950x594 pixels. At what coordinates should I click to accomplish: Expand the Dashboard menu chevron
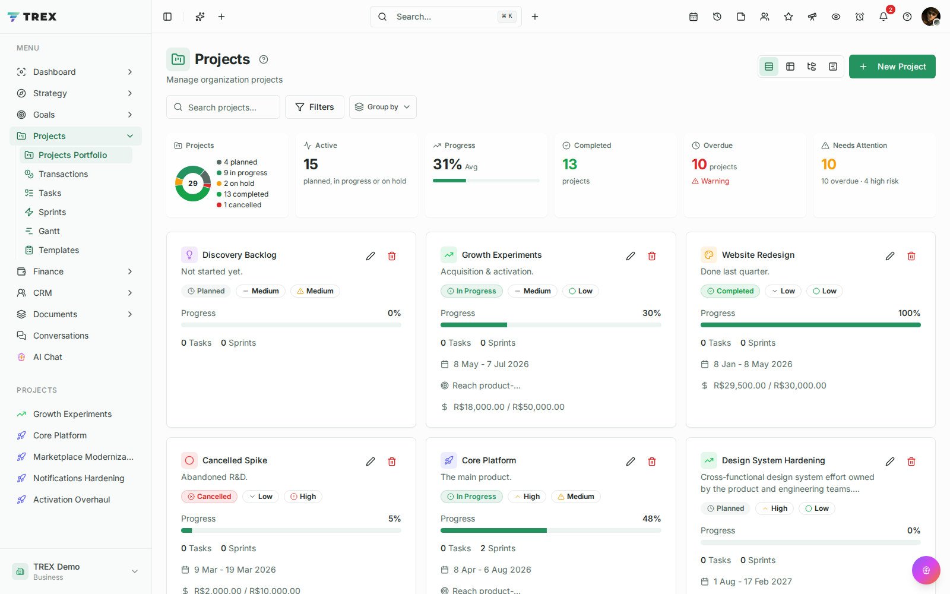tap(130, 72)
